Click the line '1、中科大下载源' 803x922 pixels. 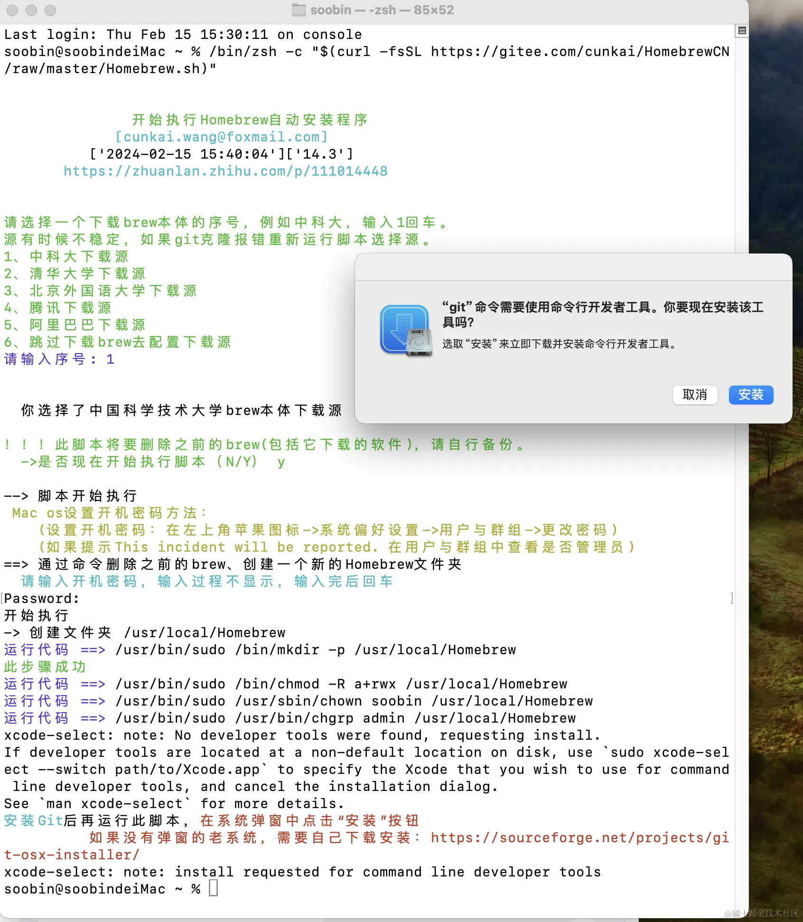(66, 256)
